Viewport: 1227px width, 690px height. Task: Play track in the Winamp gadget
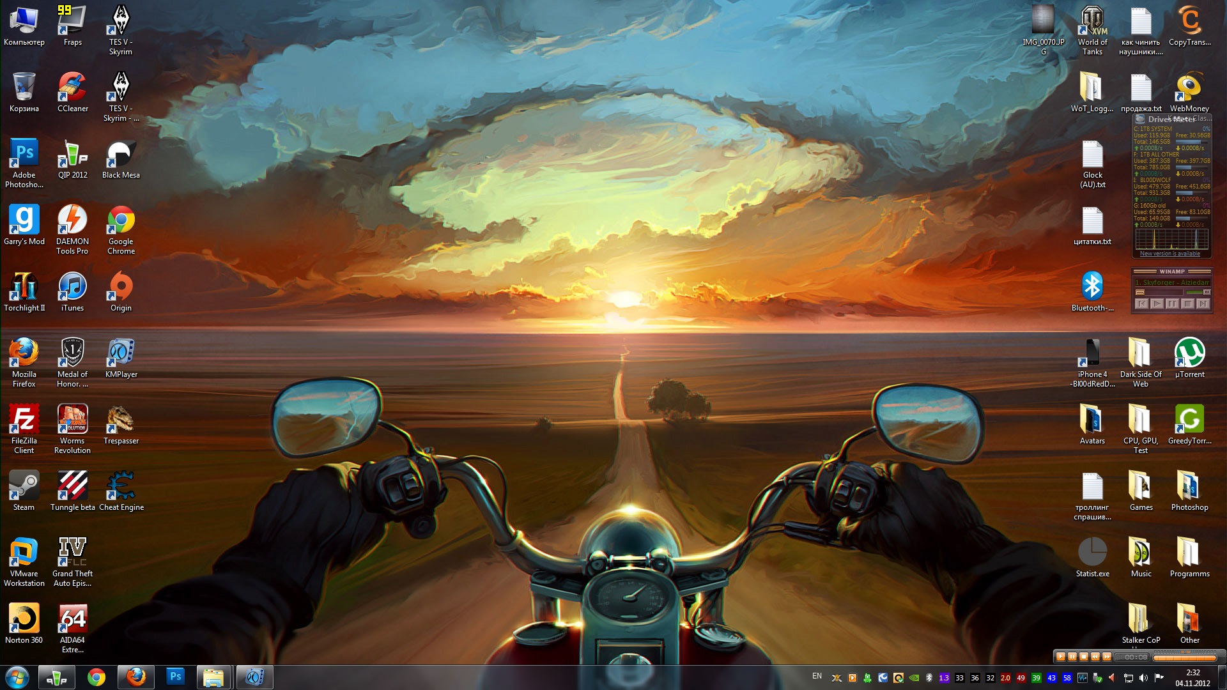(1157, 303)
